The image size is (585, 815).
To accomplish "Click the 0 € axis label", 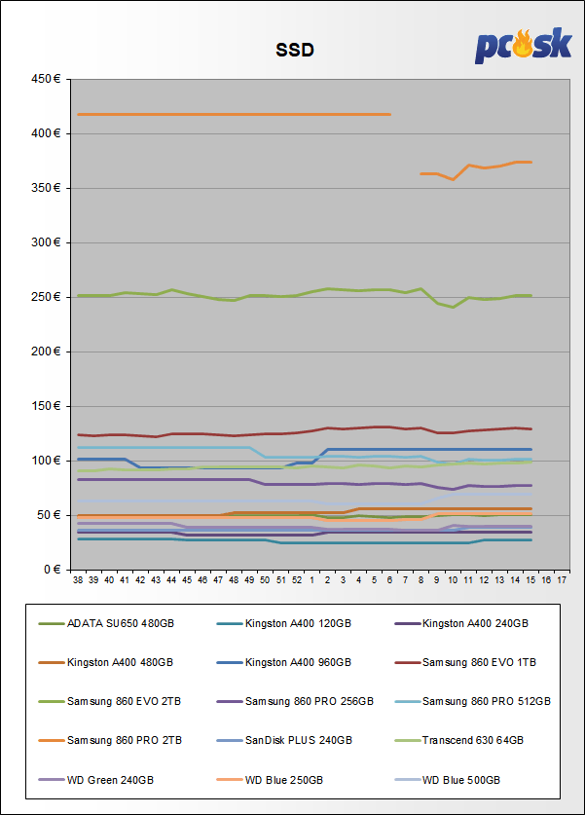I will (x=52, y=570).
